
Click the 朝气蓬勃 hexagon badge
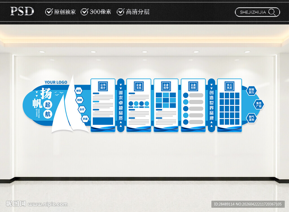click(x=251, y=118)
